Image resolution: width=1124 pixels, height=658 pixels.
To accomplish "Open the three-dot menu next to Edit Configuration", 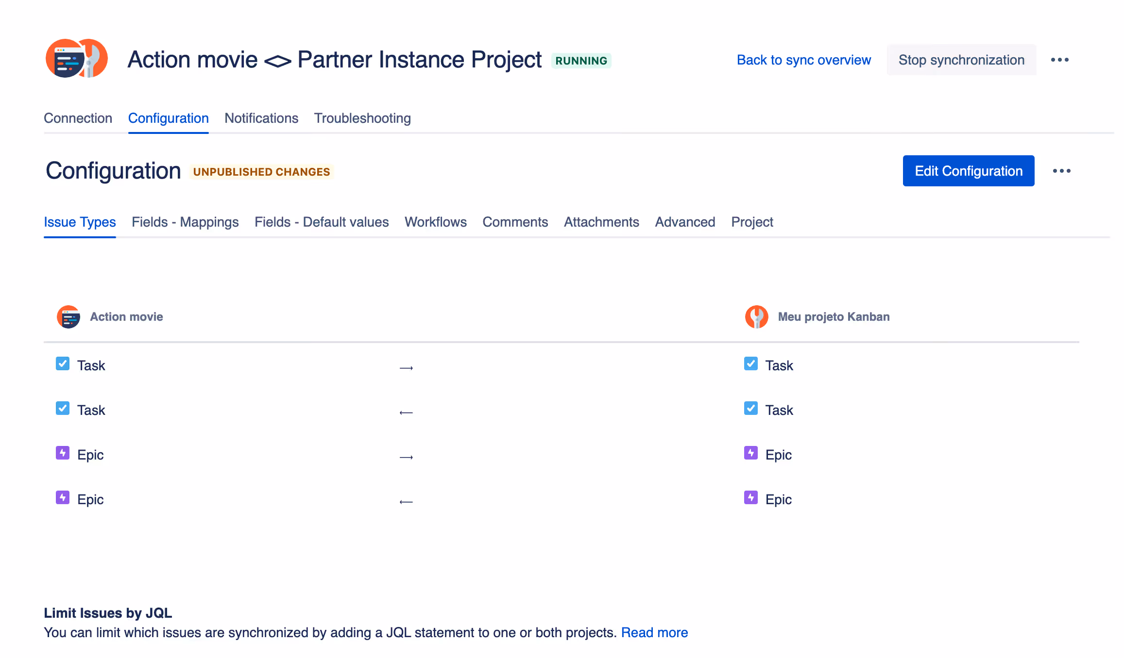I will [x=1061, y=171].
